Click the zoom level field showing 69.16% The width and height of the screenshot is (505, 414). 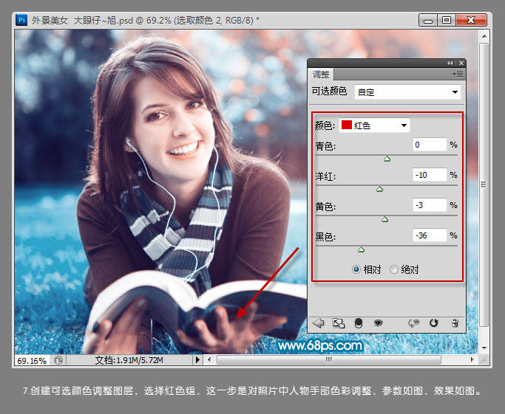click(32, 360)
